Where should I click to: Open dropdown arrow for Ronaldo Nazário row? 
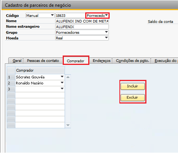pyautogui.click(x=62, y=83)
